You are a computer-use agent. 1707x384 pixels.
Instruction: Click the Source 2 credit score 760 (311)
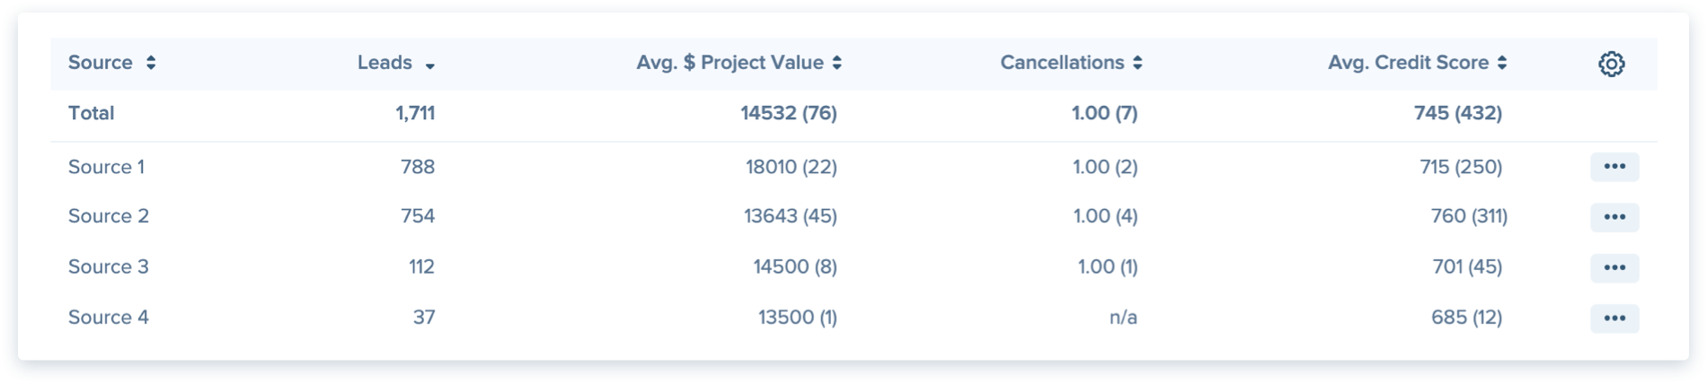pos(1469,216)
